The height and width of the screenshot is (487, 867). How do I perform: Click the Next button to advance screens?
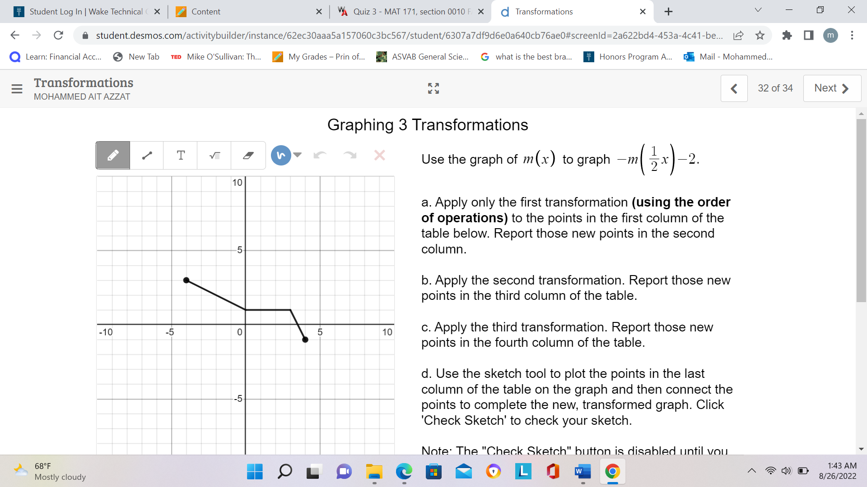(x=832, y=88)
